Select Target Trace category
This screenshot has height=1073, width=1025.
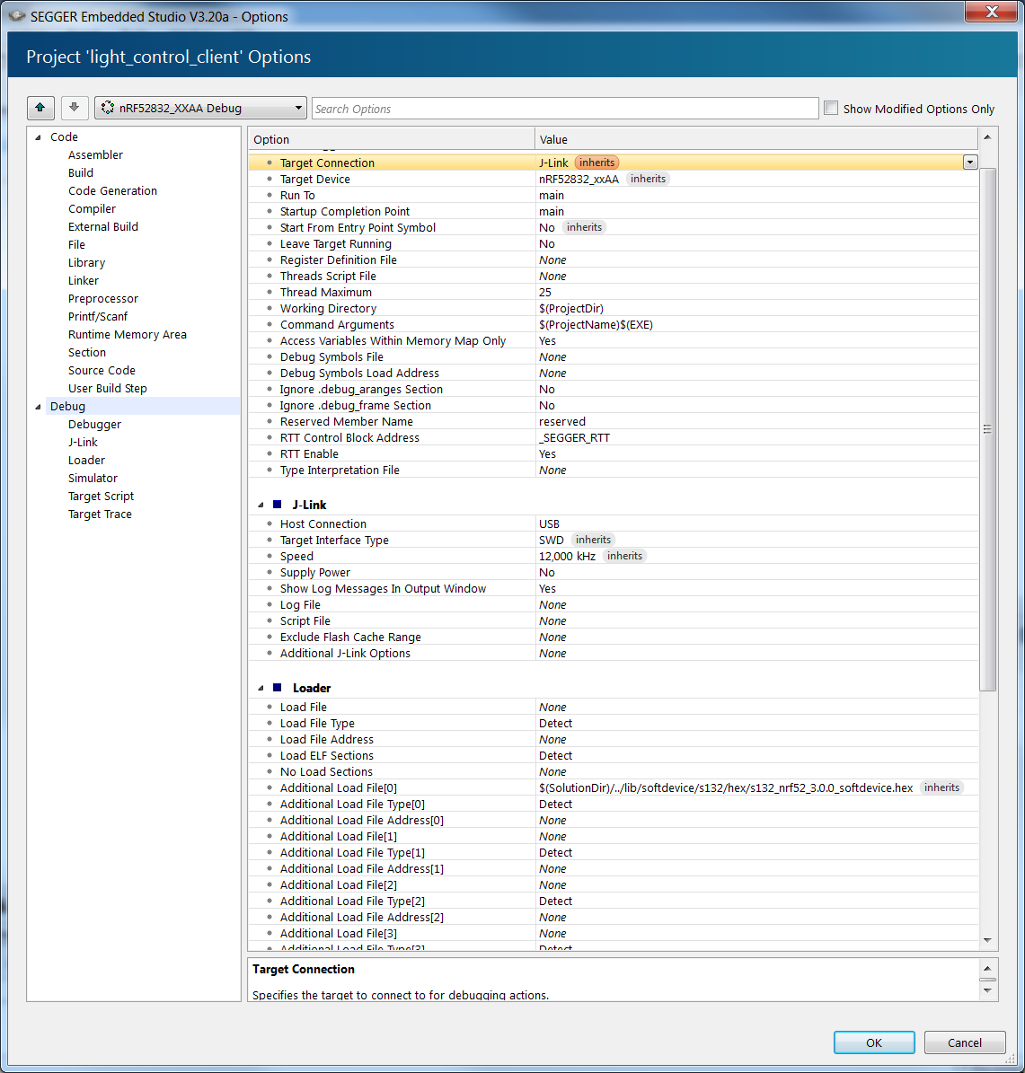tap(100, 514)
